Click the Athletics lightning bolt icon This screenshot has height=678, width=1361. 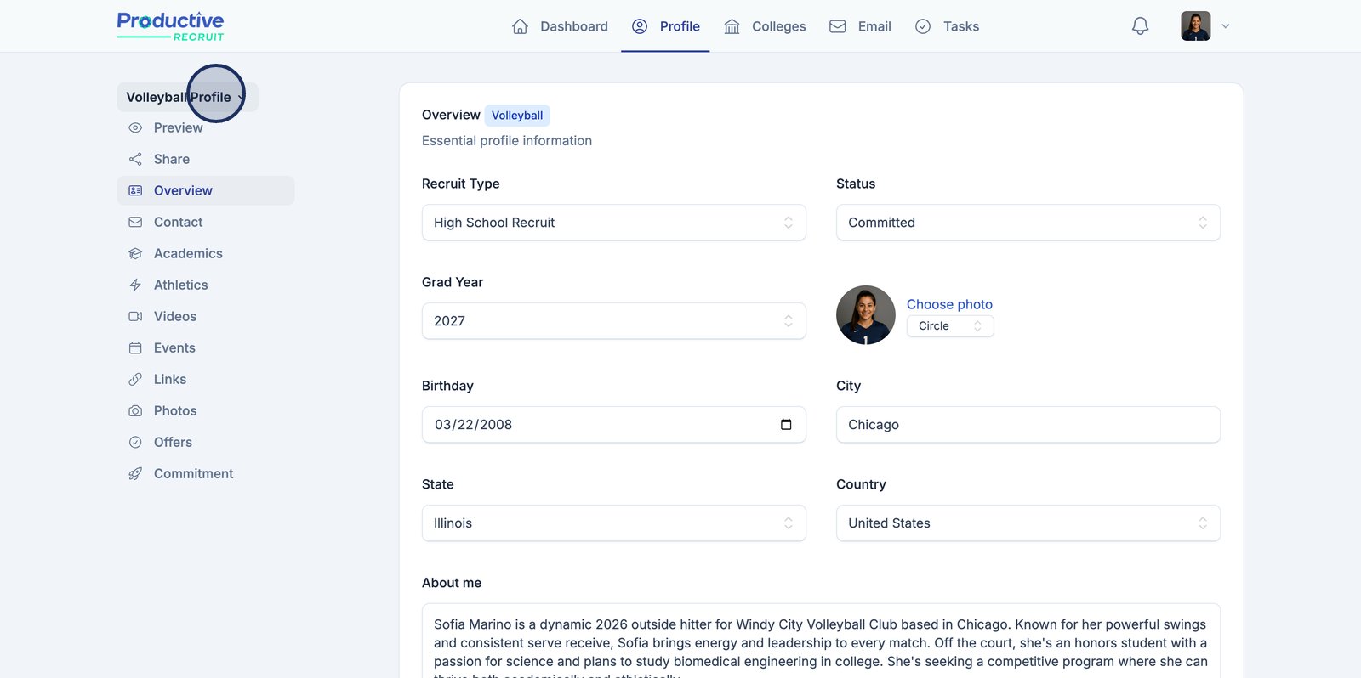click(135, 285)
